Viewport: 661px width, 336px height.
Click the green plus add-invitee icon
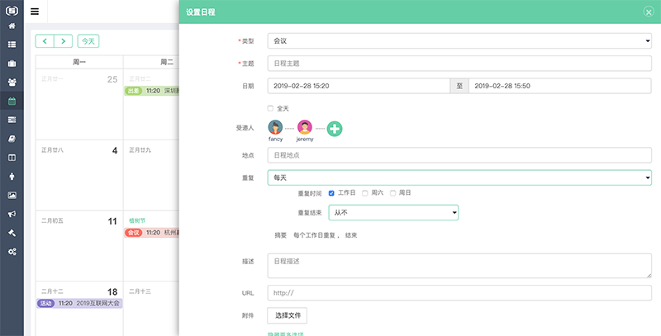click(335, 128)
